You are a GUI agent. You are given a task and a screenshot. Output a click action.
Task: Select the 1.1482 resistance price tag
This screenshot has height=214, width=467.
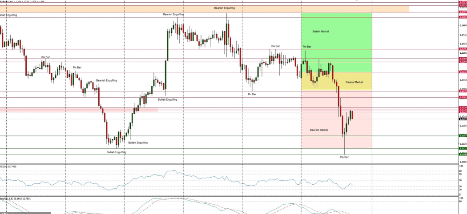coord(462,17)
